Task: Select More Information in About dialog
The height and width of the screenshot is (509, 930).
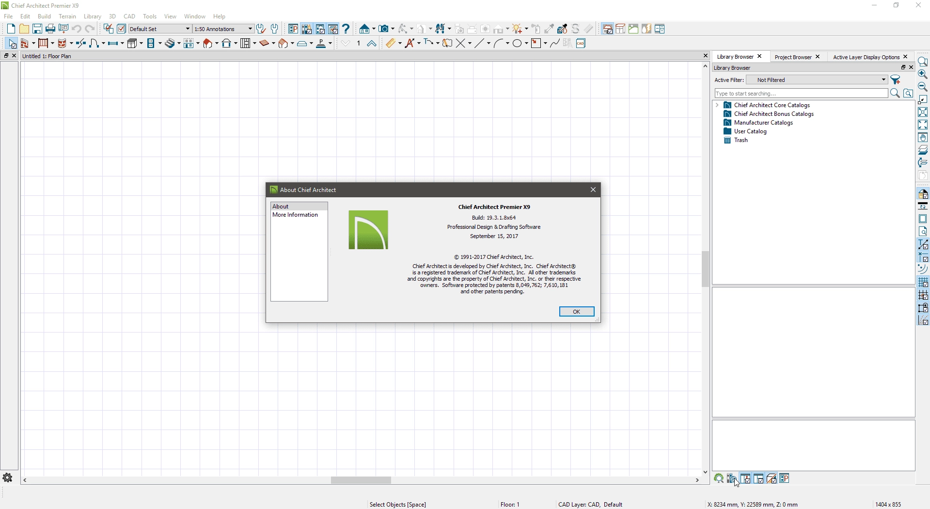Action: 295,215
